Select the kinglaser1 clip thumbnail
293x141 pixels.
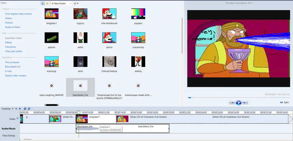coord(51,14)
